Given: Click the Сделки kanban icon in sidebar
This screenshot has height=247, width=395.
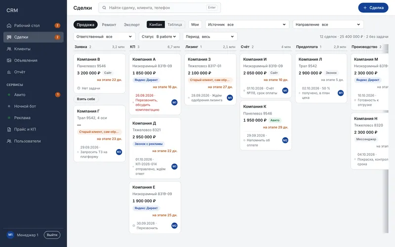Looking at the screenshot, I should tap(9, 37).
